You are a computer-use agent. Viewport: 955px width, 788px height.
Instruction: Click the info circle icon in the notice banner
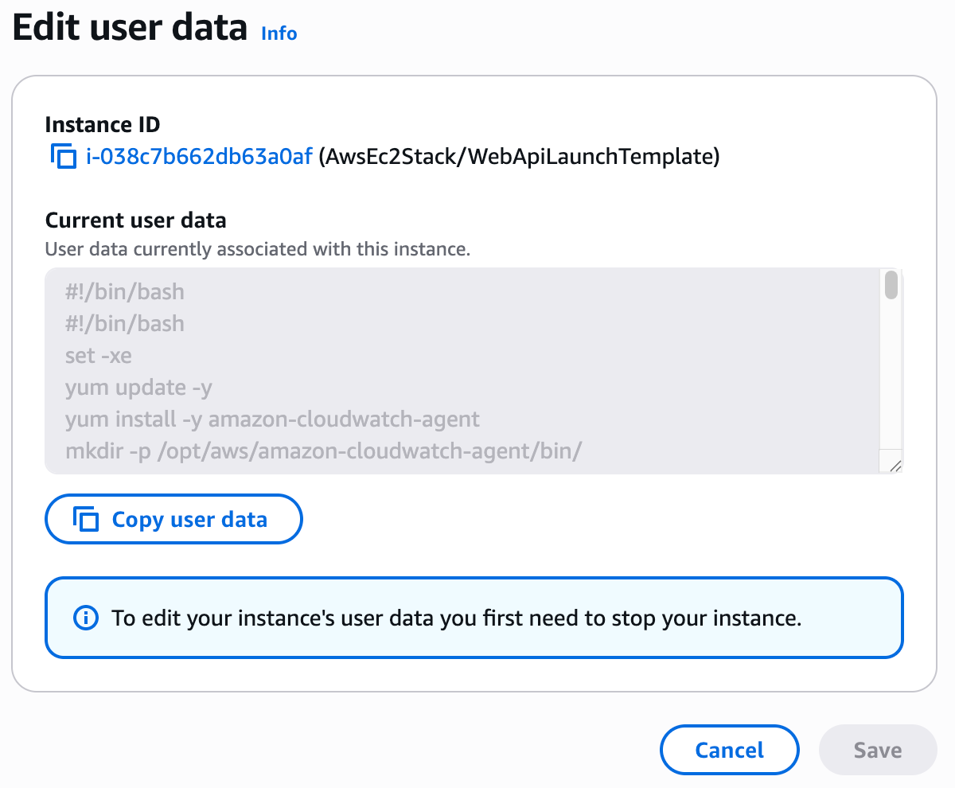(x=85, y=618)
